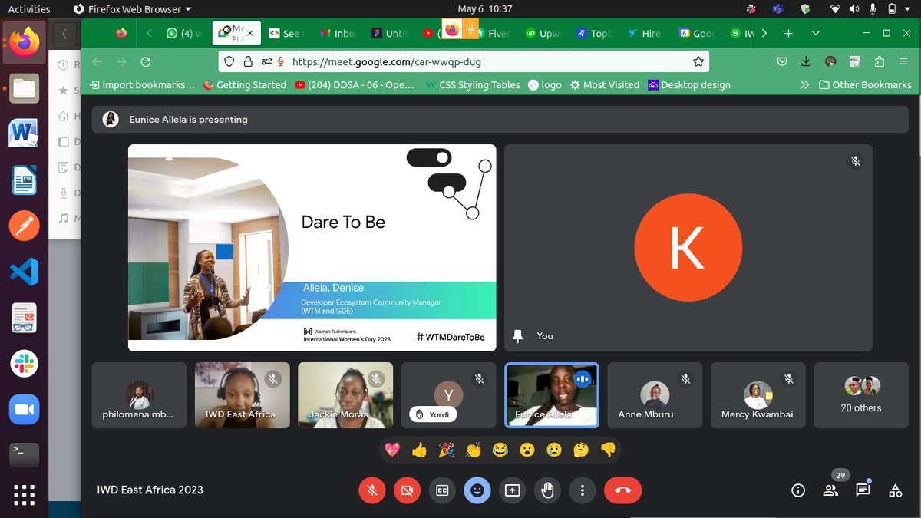Show the participants list
This screenshot has width=921, height=518.
tap(830, 490)
